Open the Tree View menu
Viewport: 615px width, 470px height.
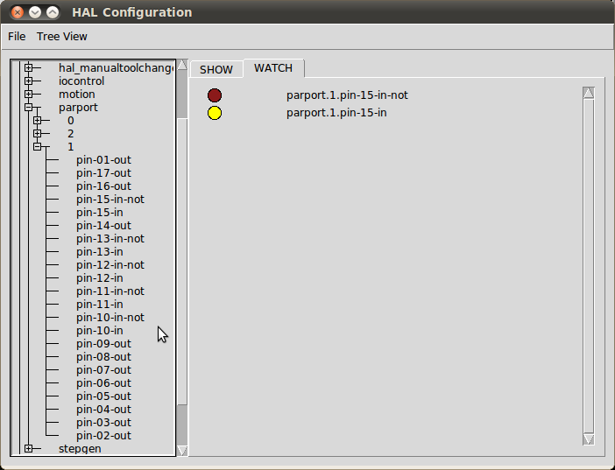coord(61,37)
